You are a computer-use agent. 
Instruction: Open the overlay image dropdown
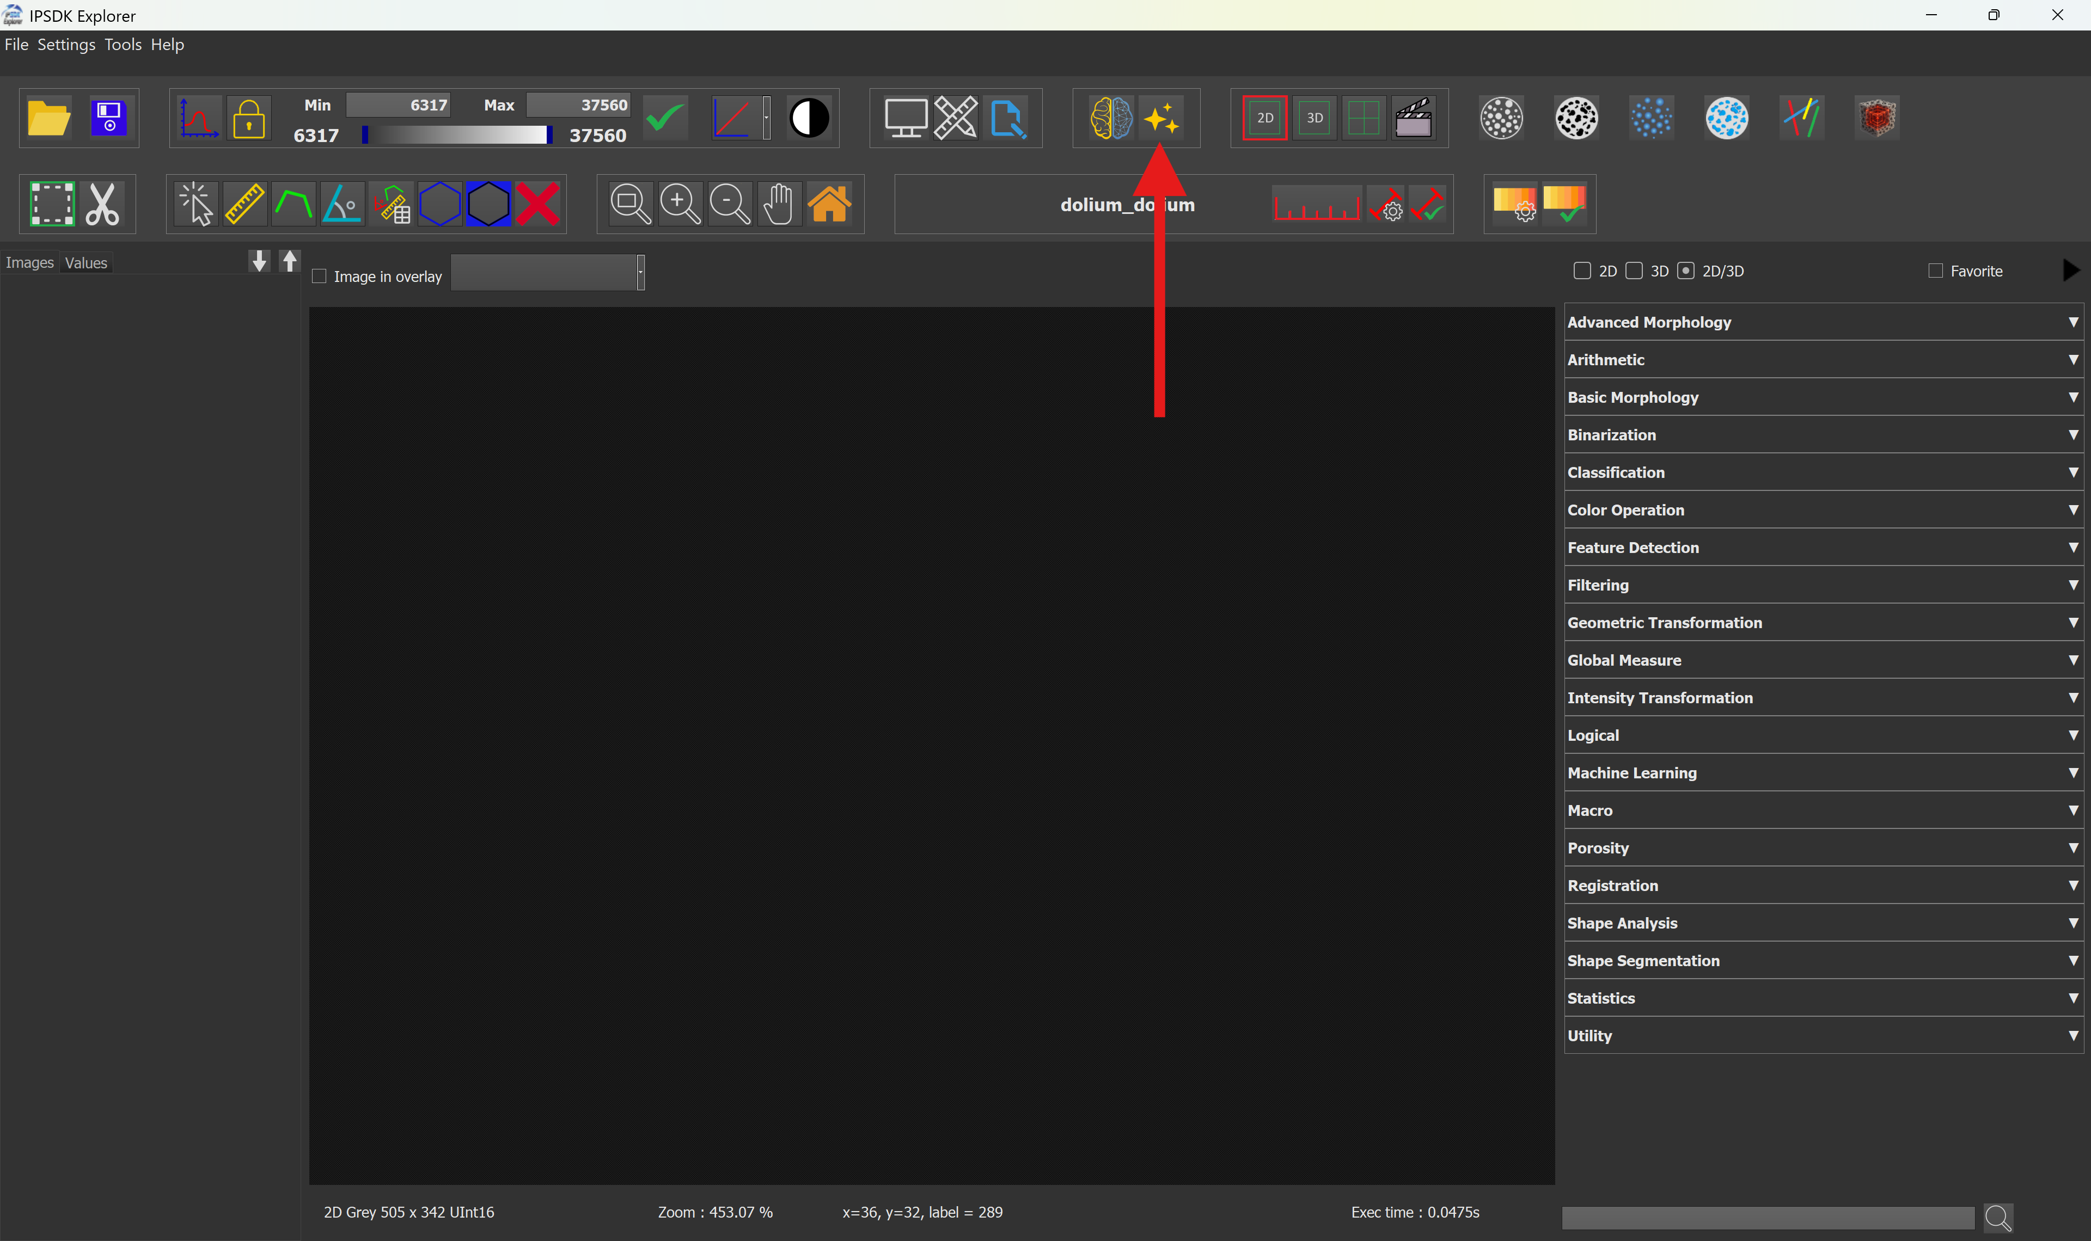pos(548,273)
